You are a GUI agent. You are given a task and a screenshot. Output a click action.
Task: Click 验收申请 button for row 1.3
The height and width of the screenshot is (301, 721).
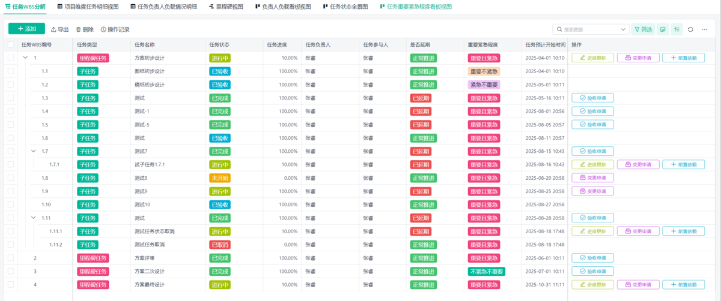pyautogui.click(x=592, y=98)
